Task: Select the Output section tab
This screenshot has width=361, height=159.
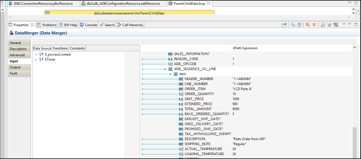Action: pos(15,67)
